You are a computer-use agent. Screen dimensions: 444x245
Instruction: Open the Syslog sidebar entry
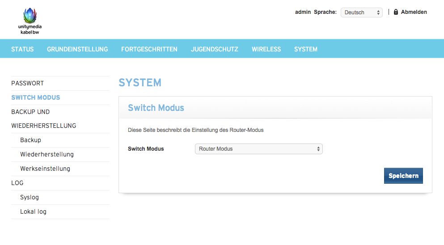coord(29,197)
